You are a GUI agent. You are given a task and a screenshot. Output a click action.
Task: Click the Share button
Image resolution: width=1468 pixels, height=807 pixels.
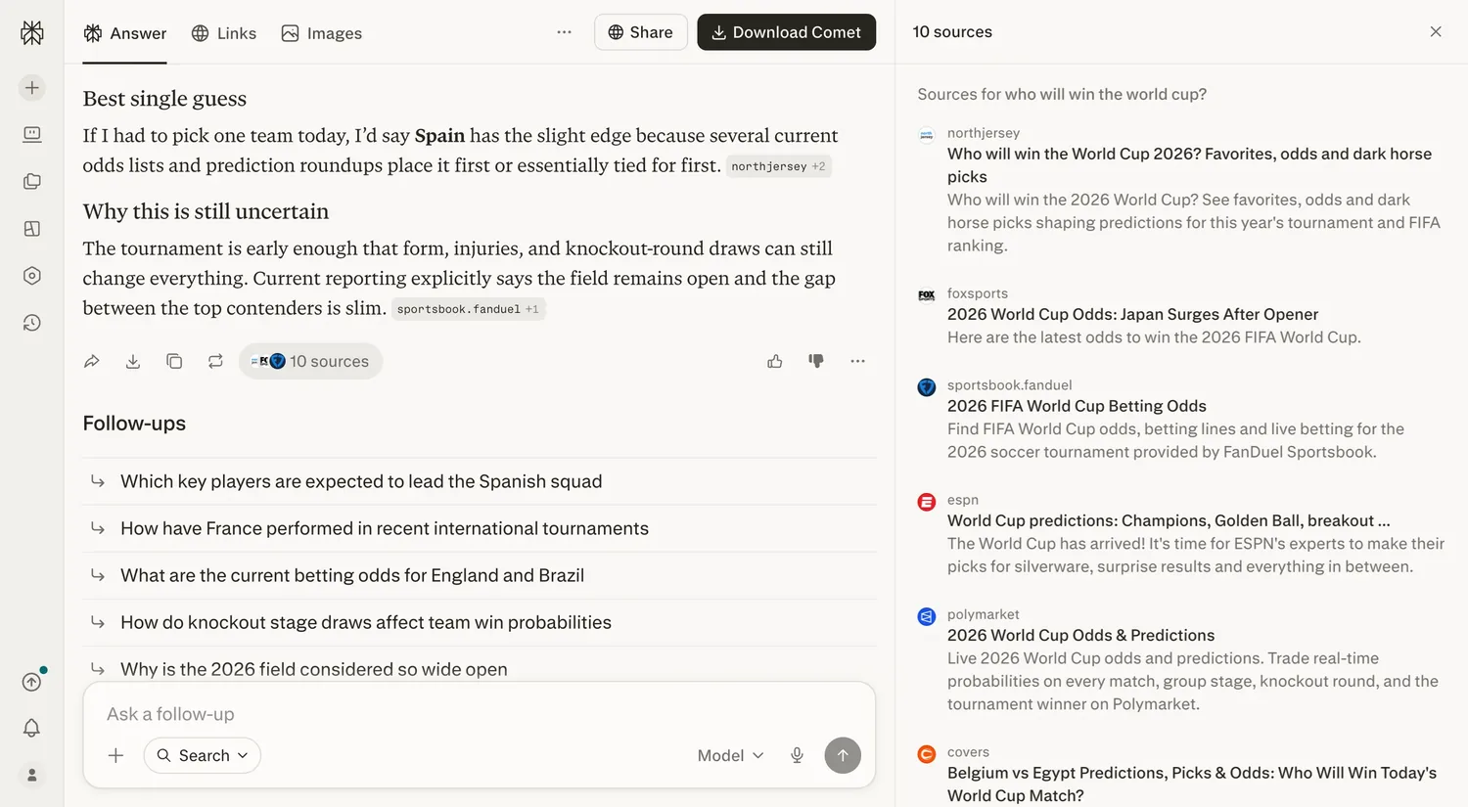(641, 32)
